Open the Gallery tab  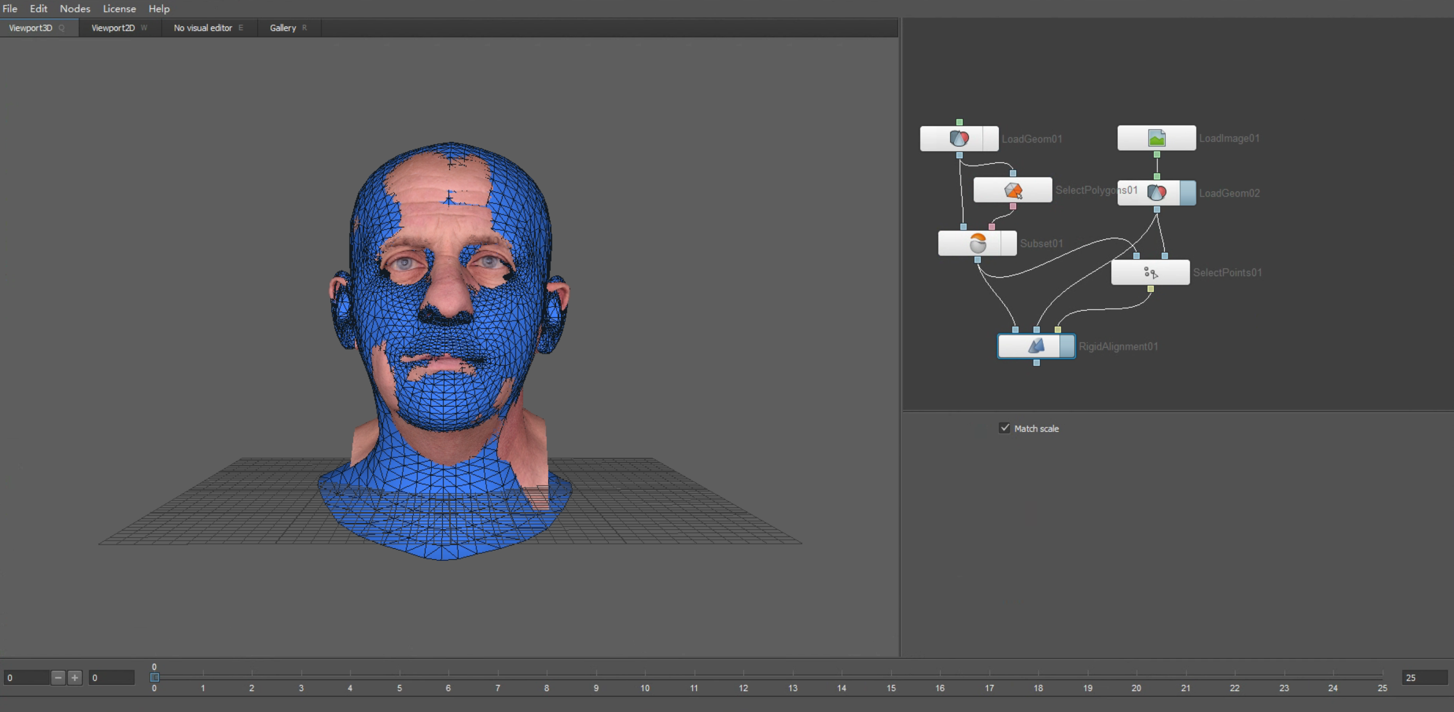pos(282,28)
